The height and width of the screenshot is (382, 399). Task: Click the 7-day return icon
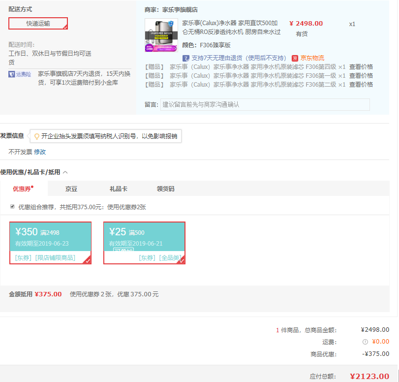pyautogui.click(x=186, y=58)
